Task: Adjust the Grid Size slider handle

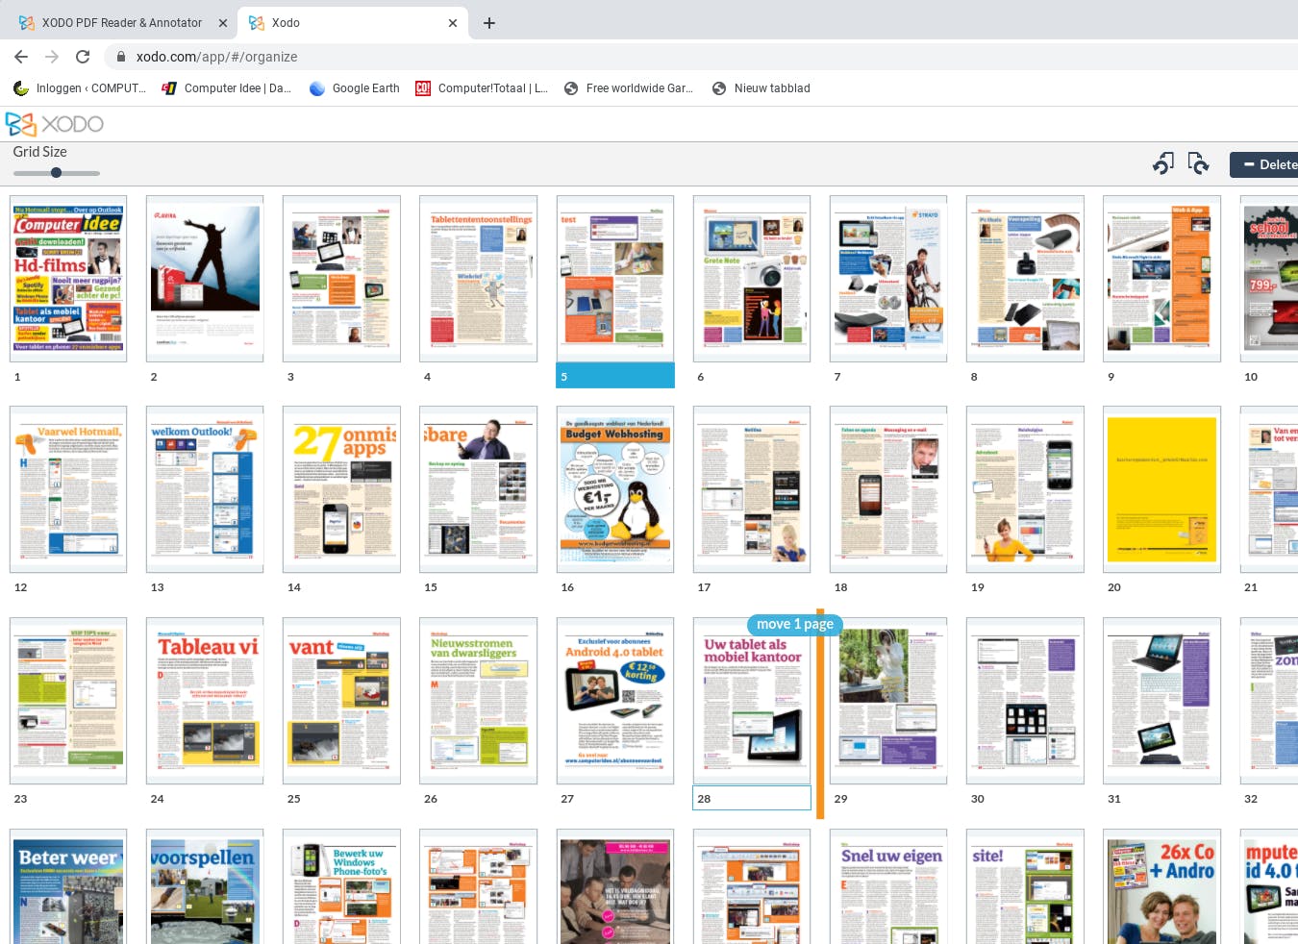Action: (x=57, y=173)
